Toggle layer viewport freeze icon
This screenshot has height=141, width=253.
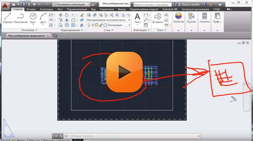click(x=97, y=25)
